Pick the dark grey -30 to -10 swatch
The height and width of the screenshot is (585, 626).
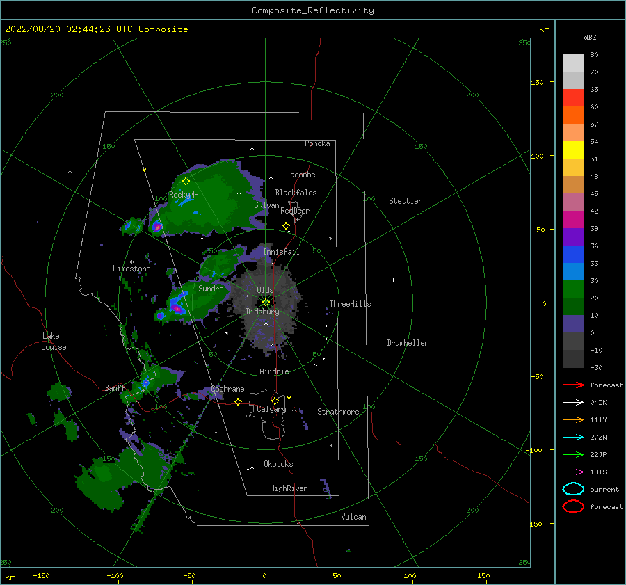[573, 359]
